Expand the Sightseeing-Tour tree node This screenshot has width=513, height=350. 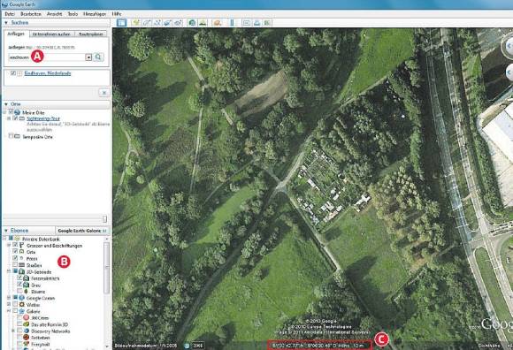tap(9, 118)
